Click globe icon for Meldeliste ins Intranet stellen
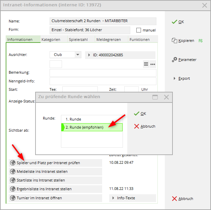The image size is (211, 210). [13, 171]
